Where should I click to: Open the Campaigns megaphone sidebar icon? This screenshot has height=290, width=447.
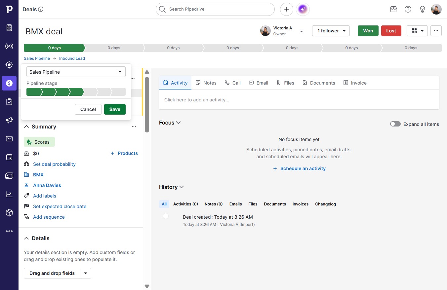point(9,120)
